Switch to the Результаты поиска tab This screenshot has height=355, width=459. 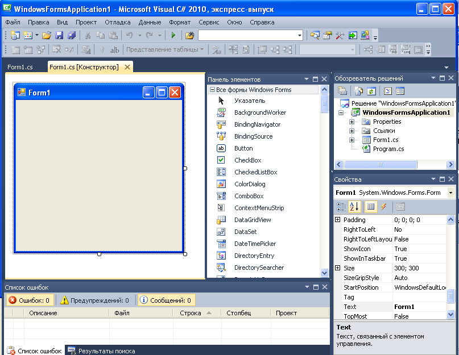coord(102,350)
